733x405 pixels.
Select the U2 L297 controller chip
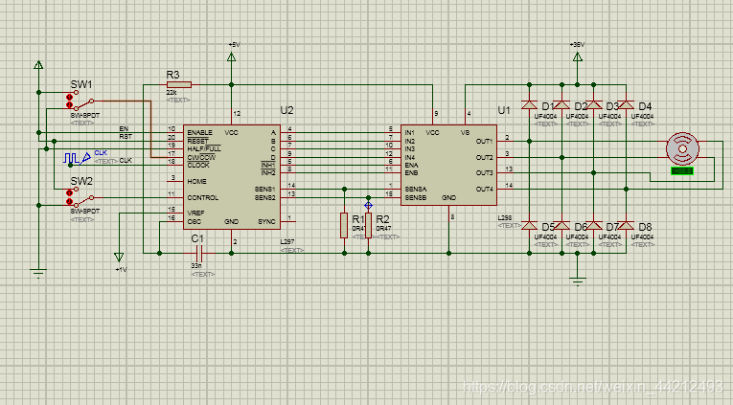tap(232, 179)
